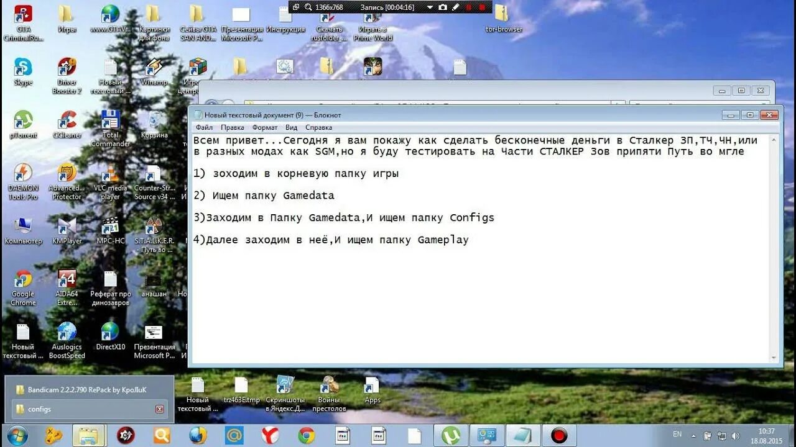Open the volume control in the system tray
The height and width of the screenshot is (447, 796).
[735, 436]
